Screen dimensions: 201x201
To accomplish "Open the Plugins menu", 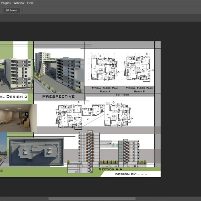I will coord(6,3).
